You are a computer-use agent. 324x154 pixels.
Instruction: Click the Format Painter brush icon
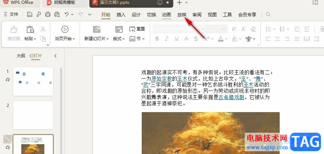pos(14,29)
